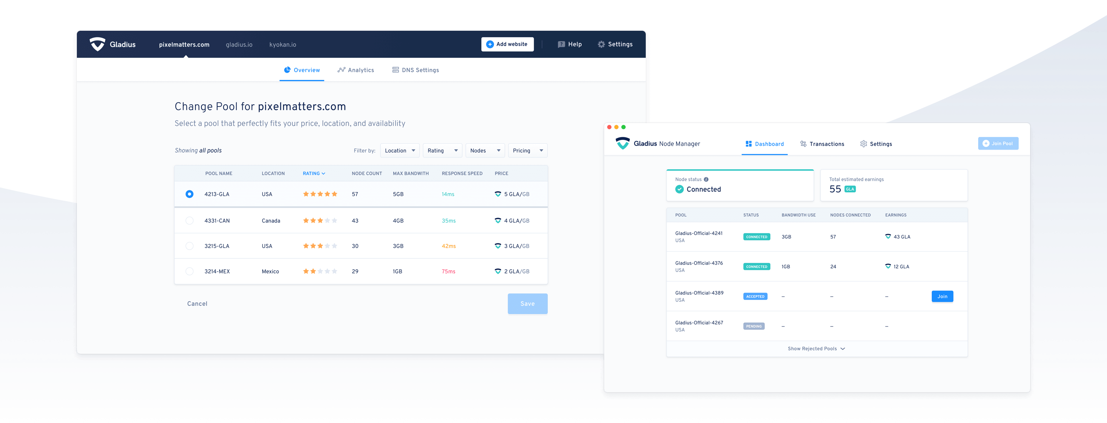Viewport: 1107px width, 423px height.
Task: Click the Gladius shield logo in navbar
Action: (x=98, y=44)
